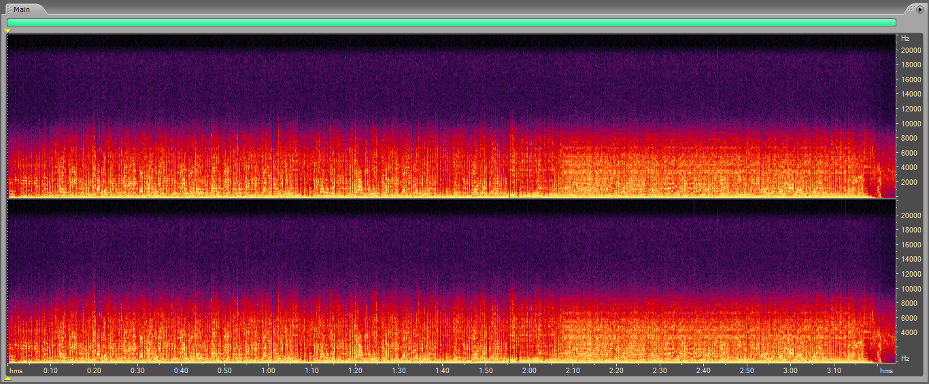The image size is (929, 384).
Task: Click the 0:50 mark on the time ruler
Action: point(224,370)
